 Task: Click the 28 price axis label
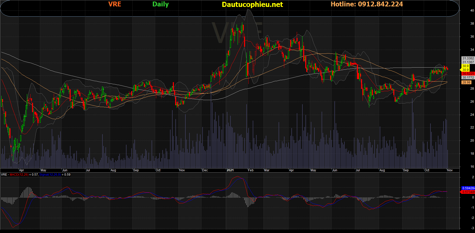pos(472,89)
